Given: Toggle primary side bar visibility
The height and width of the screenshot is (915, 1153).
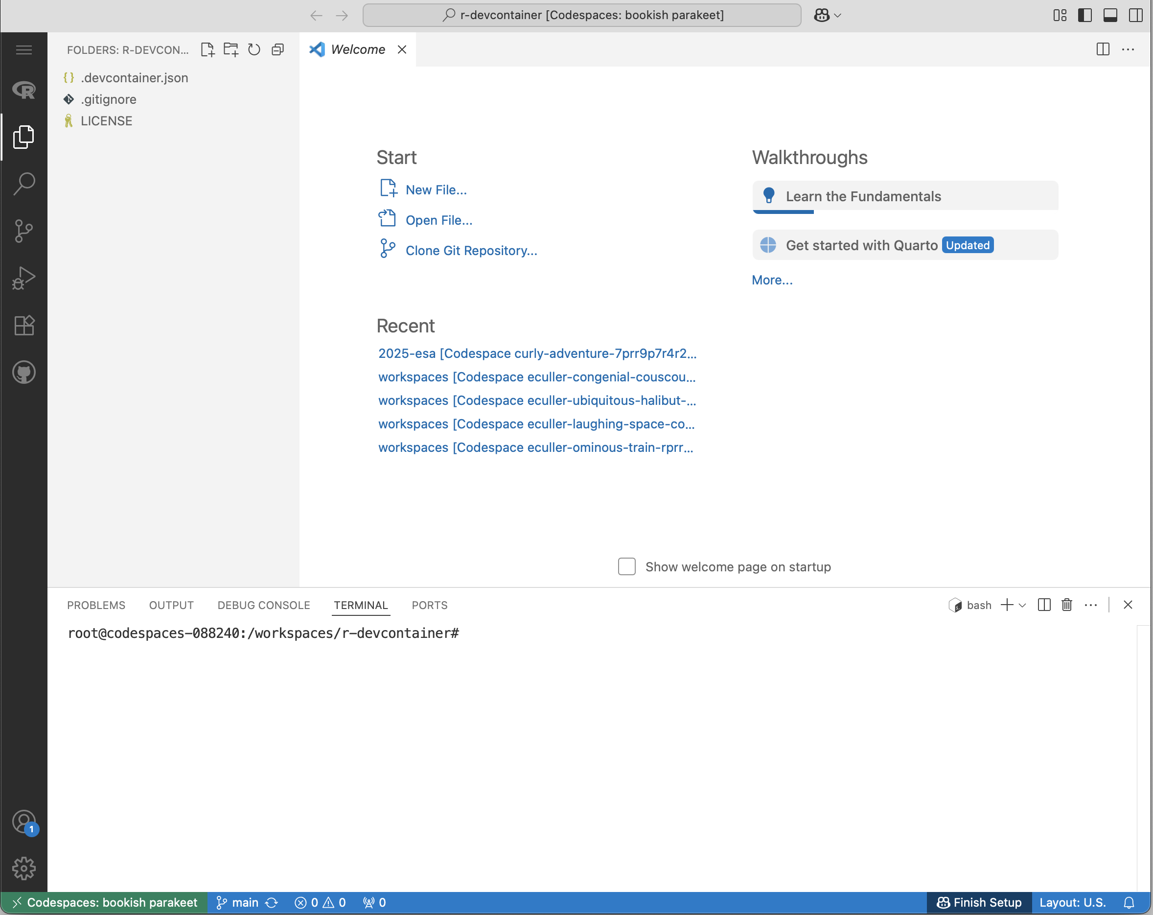Looking at the screenshot, I should [x=1085, y=15].
